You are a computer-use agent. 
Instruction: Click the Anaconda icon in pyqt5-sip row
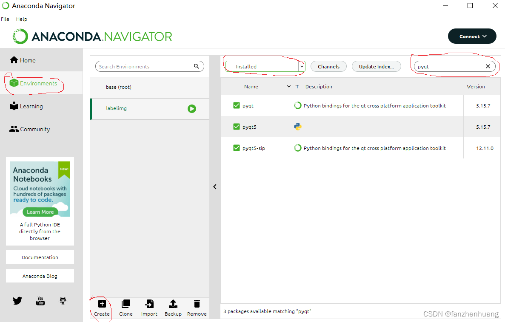pyautogui.click(x=298, y=148)
